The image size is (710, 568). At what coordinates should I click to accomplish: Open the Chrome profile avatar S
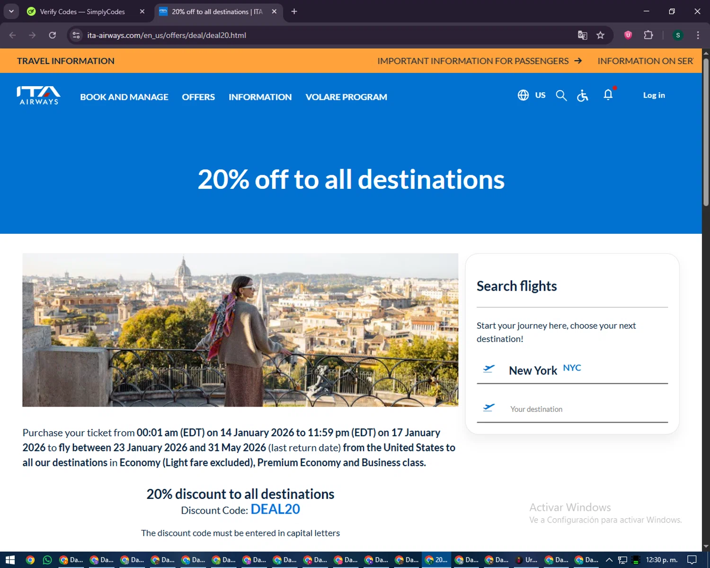tap(678, 35)
